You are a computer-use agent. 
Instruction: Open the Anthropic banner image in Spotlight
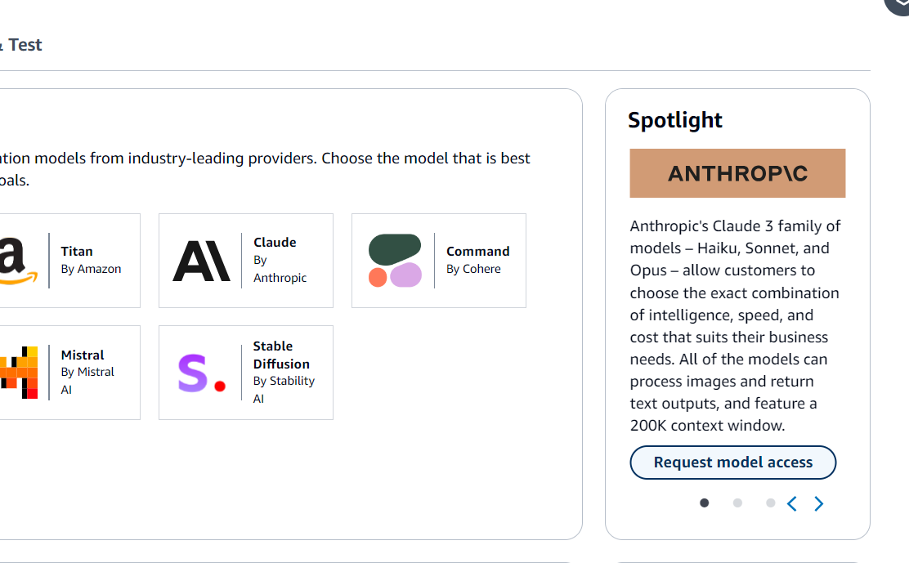[737, 173]
